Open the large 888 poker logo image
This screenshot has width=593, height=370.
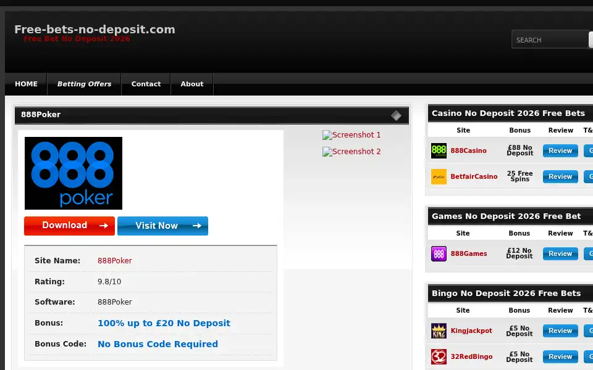(x=74, y=173)
